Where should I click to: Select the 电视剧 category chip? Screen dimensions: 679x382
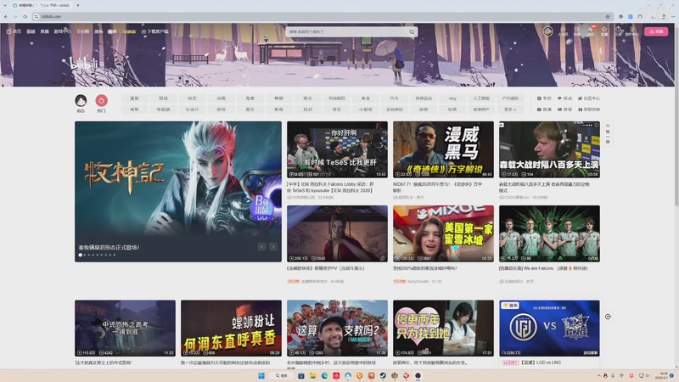tap(163, 110)
